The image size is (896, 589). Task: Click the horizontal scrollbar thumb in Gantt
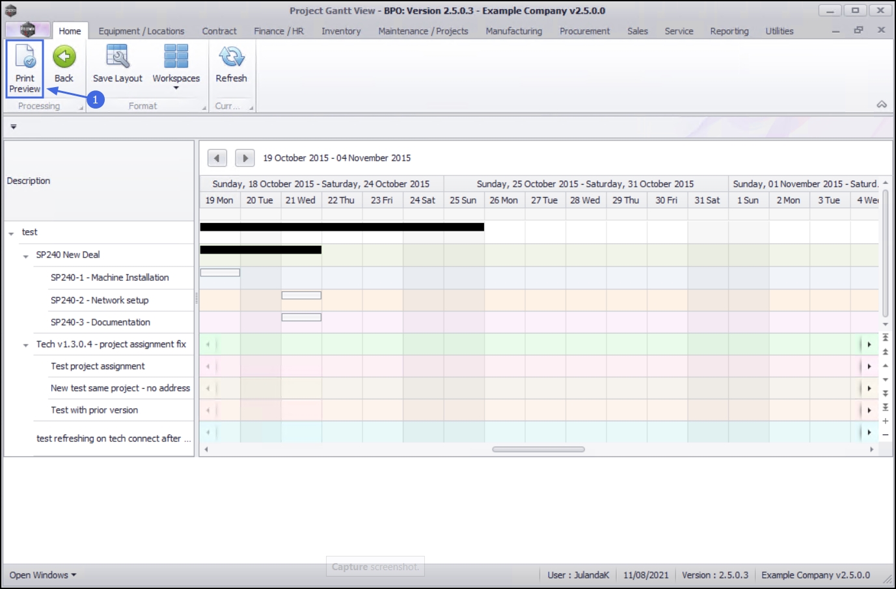pos(538,449)
